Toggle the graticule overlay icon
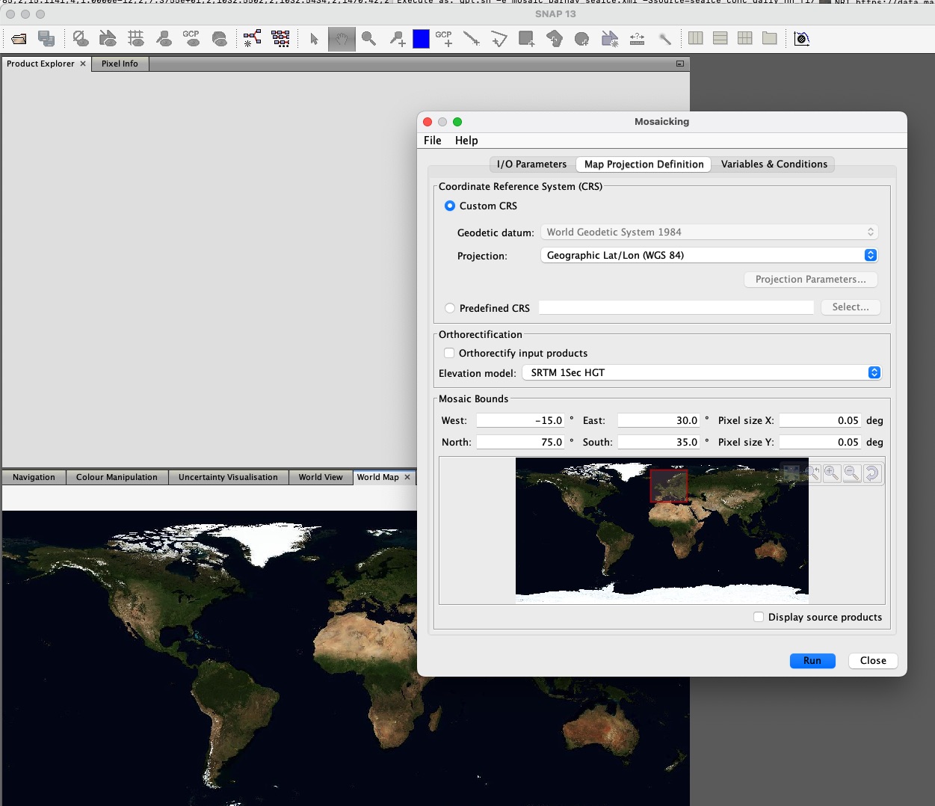The width and height of the screenshot is (935, 806). (137, 39)
